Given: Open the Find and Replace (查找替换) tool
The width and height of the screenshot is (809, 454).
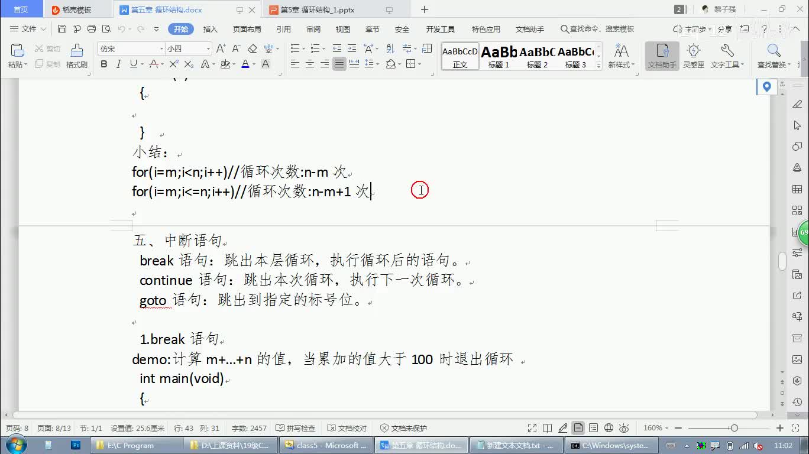Looking at the screenshot, I should click(774, 56).
